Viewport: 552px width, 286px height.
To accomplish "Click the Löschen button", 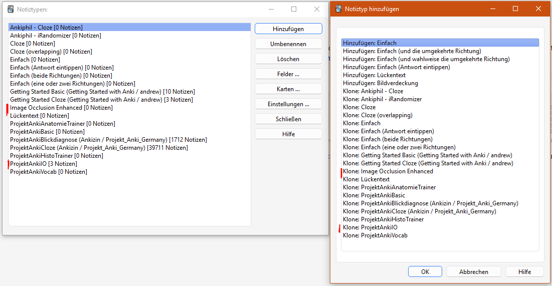I will [288, 59].
